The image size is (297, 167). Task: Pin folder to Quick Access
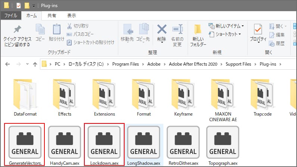click(x=17, y=36)
